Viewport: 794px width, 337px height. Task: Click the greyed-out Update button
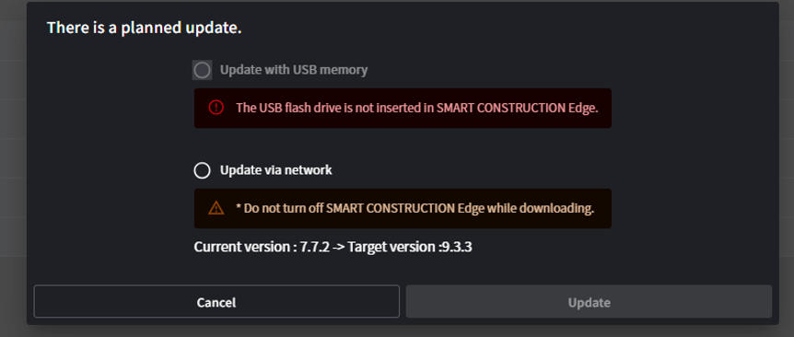tap(589, 302)
